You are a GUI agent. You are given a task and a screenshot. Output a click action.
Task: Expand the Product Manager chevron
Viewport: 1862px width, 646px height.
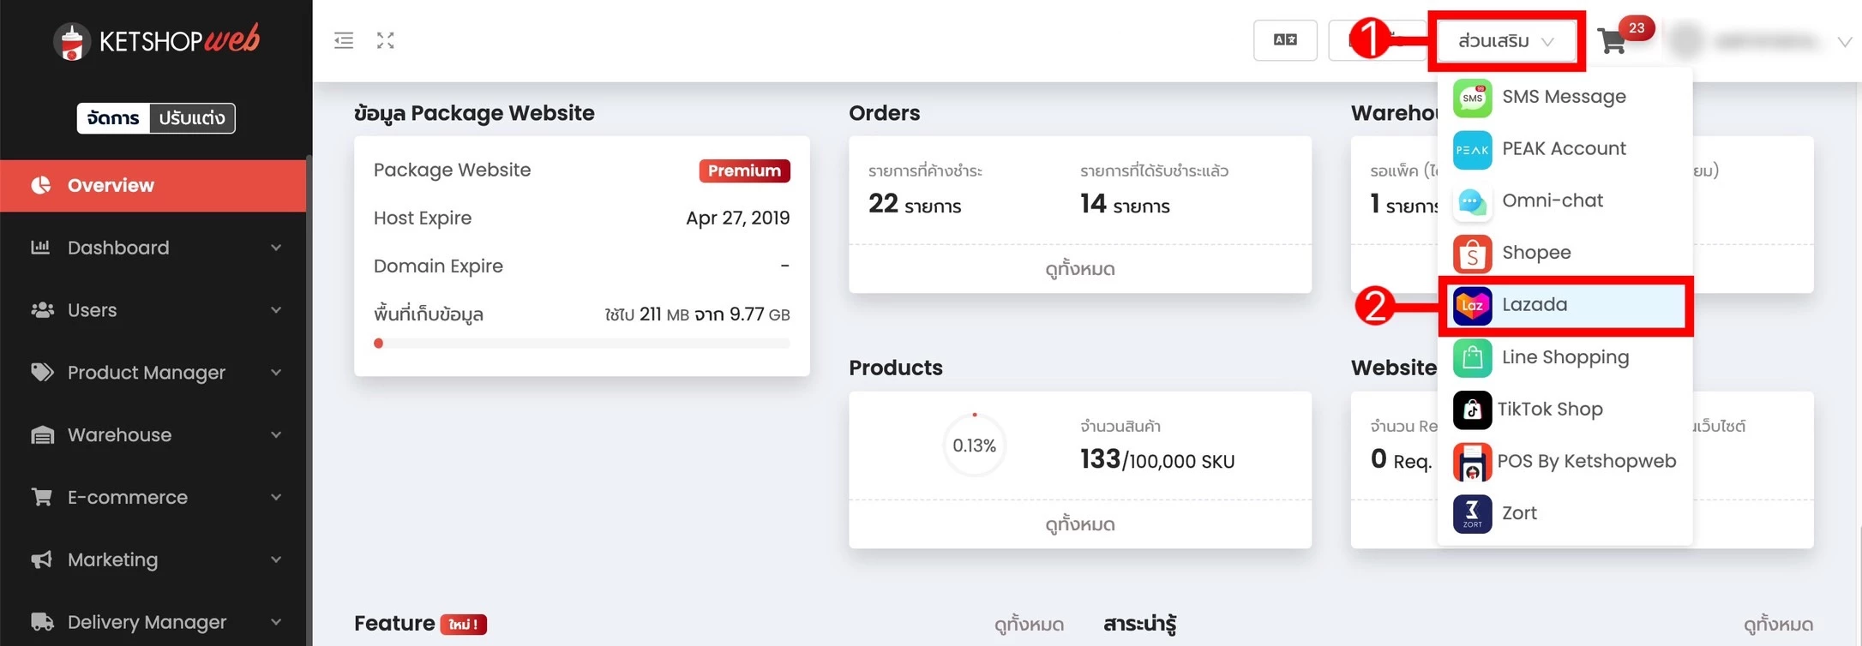(x=276, y=373)
